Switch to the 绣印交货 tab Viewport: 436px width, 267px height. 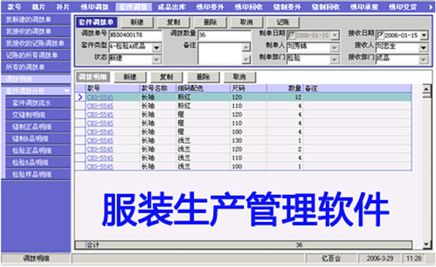pyautogui.click(x=402, y=7)
